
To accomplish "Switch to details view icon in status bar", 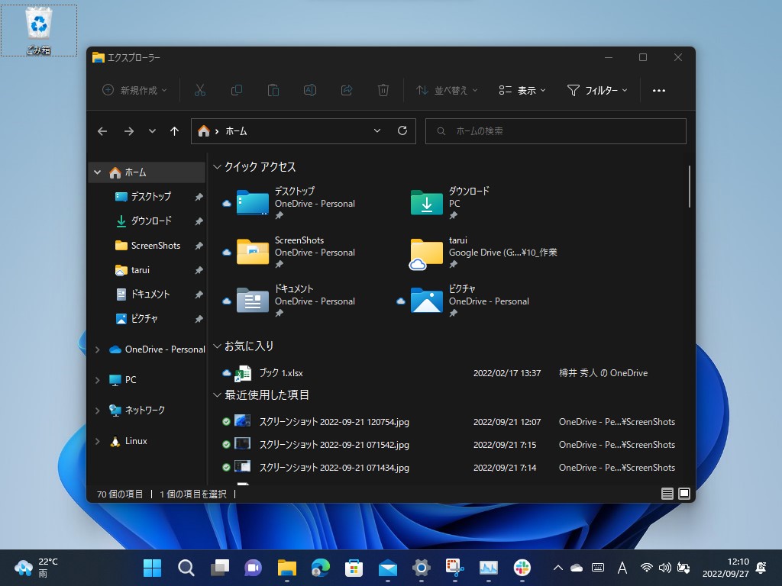I will click(667, 494).
